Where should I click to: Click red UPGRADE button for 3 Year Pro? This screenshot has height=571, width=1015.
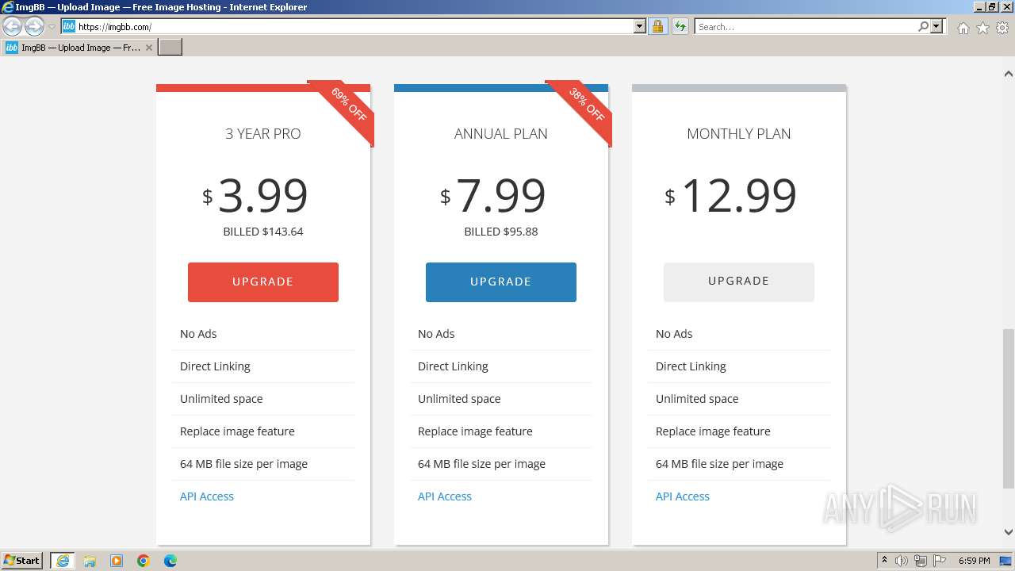tap(263, 282)
